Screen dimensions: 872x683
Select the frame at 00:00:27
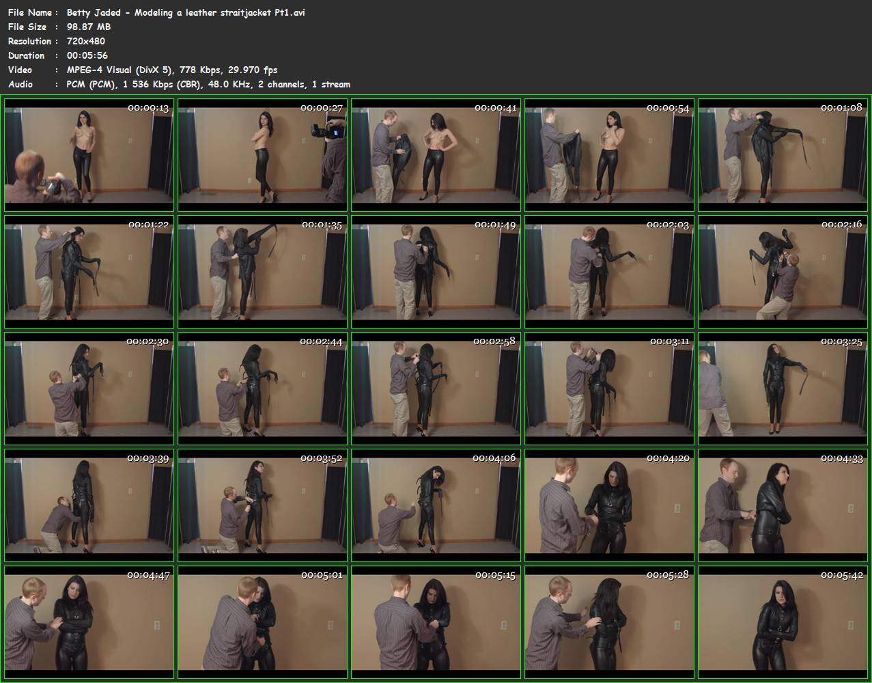(x=262, y=155)
